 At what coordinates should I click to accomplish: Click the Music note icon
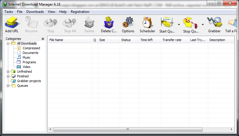pos(19,57)
